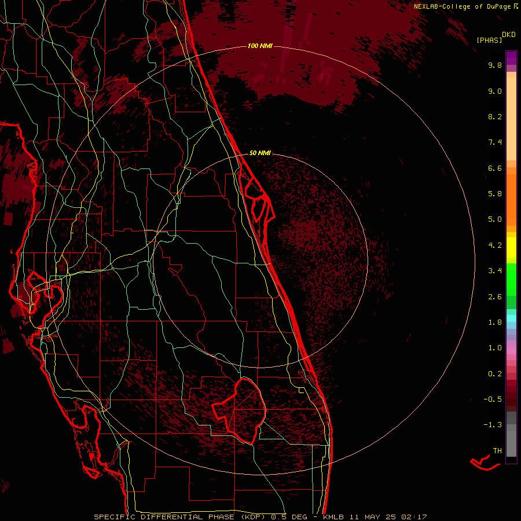Click the 8.2 legend value

[495, 117]
